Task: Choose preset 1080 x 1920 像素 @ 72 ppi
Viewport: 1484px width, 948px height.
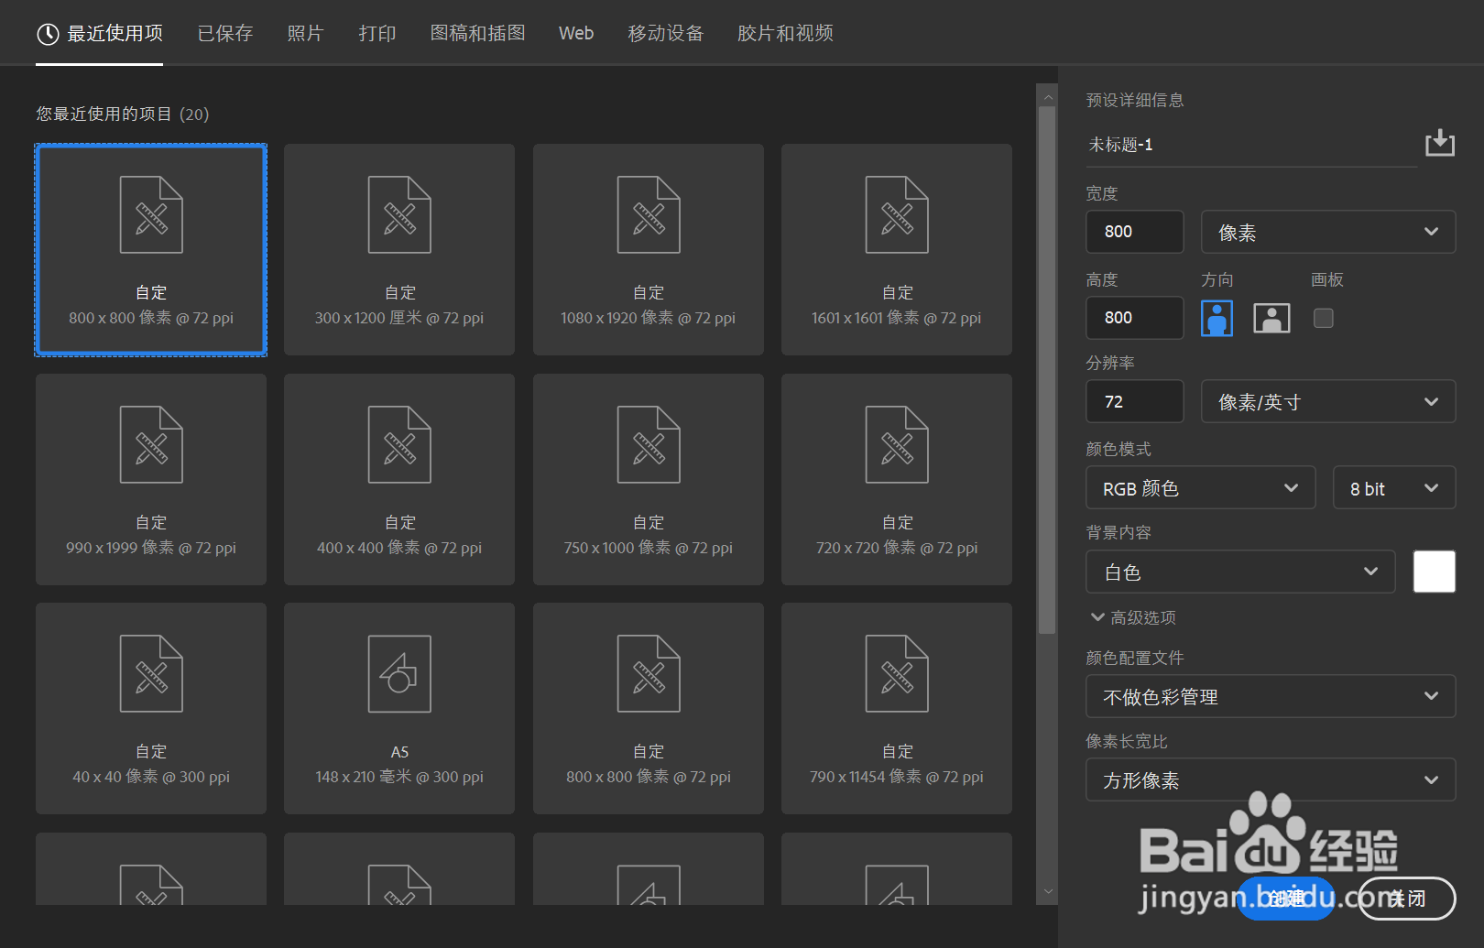Action: point(649,249)
